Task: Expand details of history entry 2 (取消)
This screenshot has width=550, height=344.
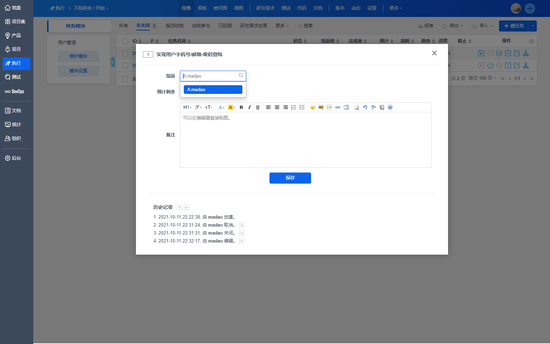Action: click(242, 225)
